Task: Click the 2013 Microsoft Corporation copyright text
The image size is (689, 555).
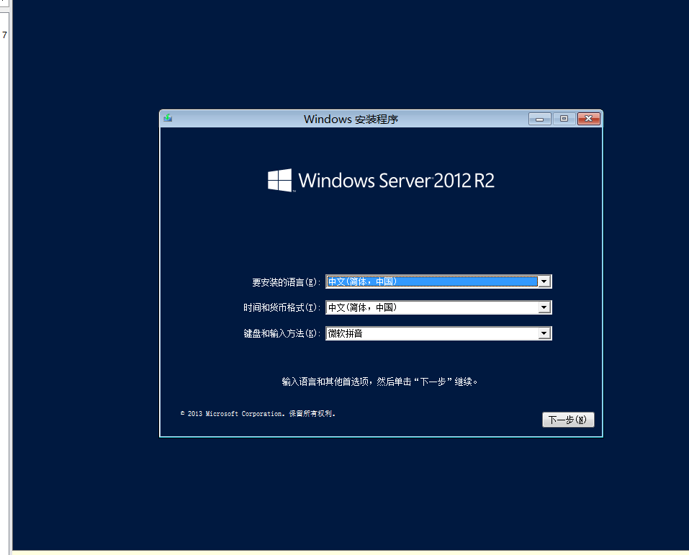Action: click(258, 413)
